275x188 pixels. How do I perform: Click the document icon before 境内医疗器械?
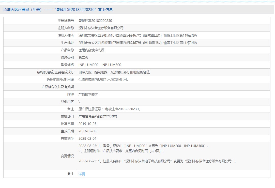[5, 10]
